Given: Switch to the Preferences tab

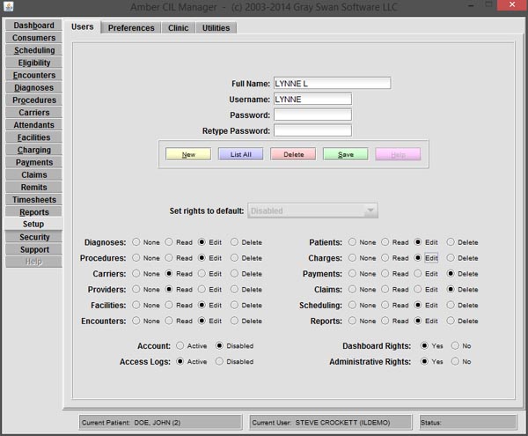Looking at the screenshot, I should click(x=131, y=28).
